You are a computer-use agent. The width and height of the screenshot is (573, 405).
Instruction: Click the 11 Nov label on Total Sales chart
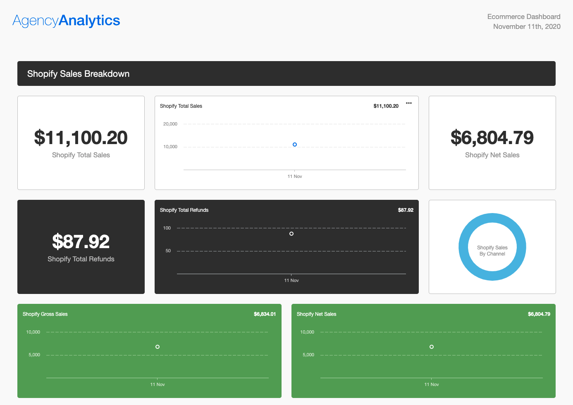pos(295,176)
